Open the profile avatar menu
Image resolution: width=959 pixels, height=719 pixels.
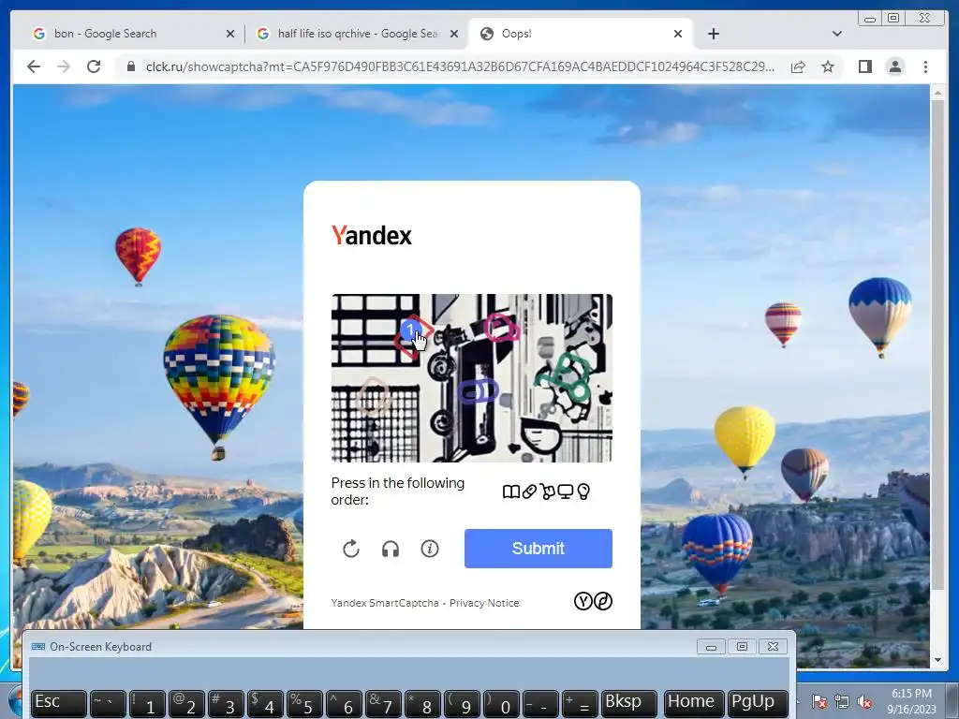coord(894,66)
